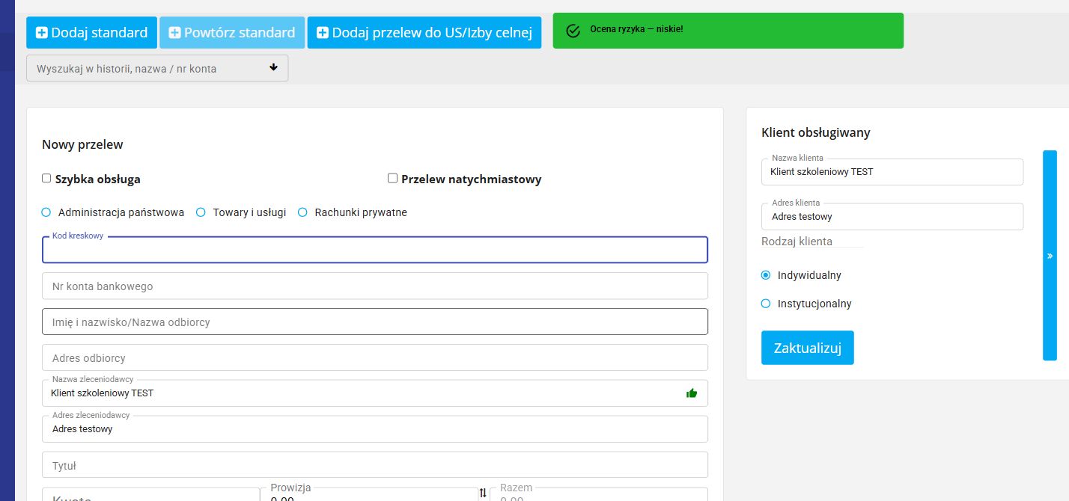Click the Klient obsługiwany heading
This screenshot has height=501, width=1069.
click(x=816, y=132)
